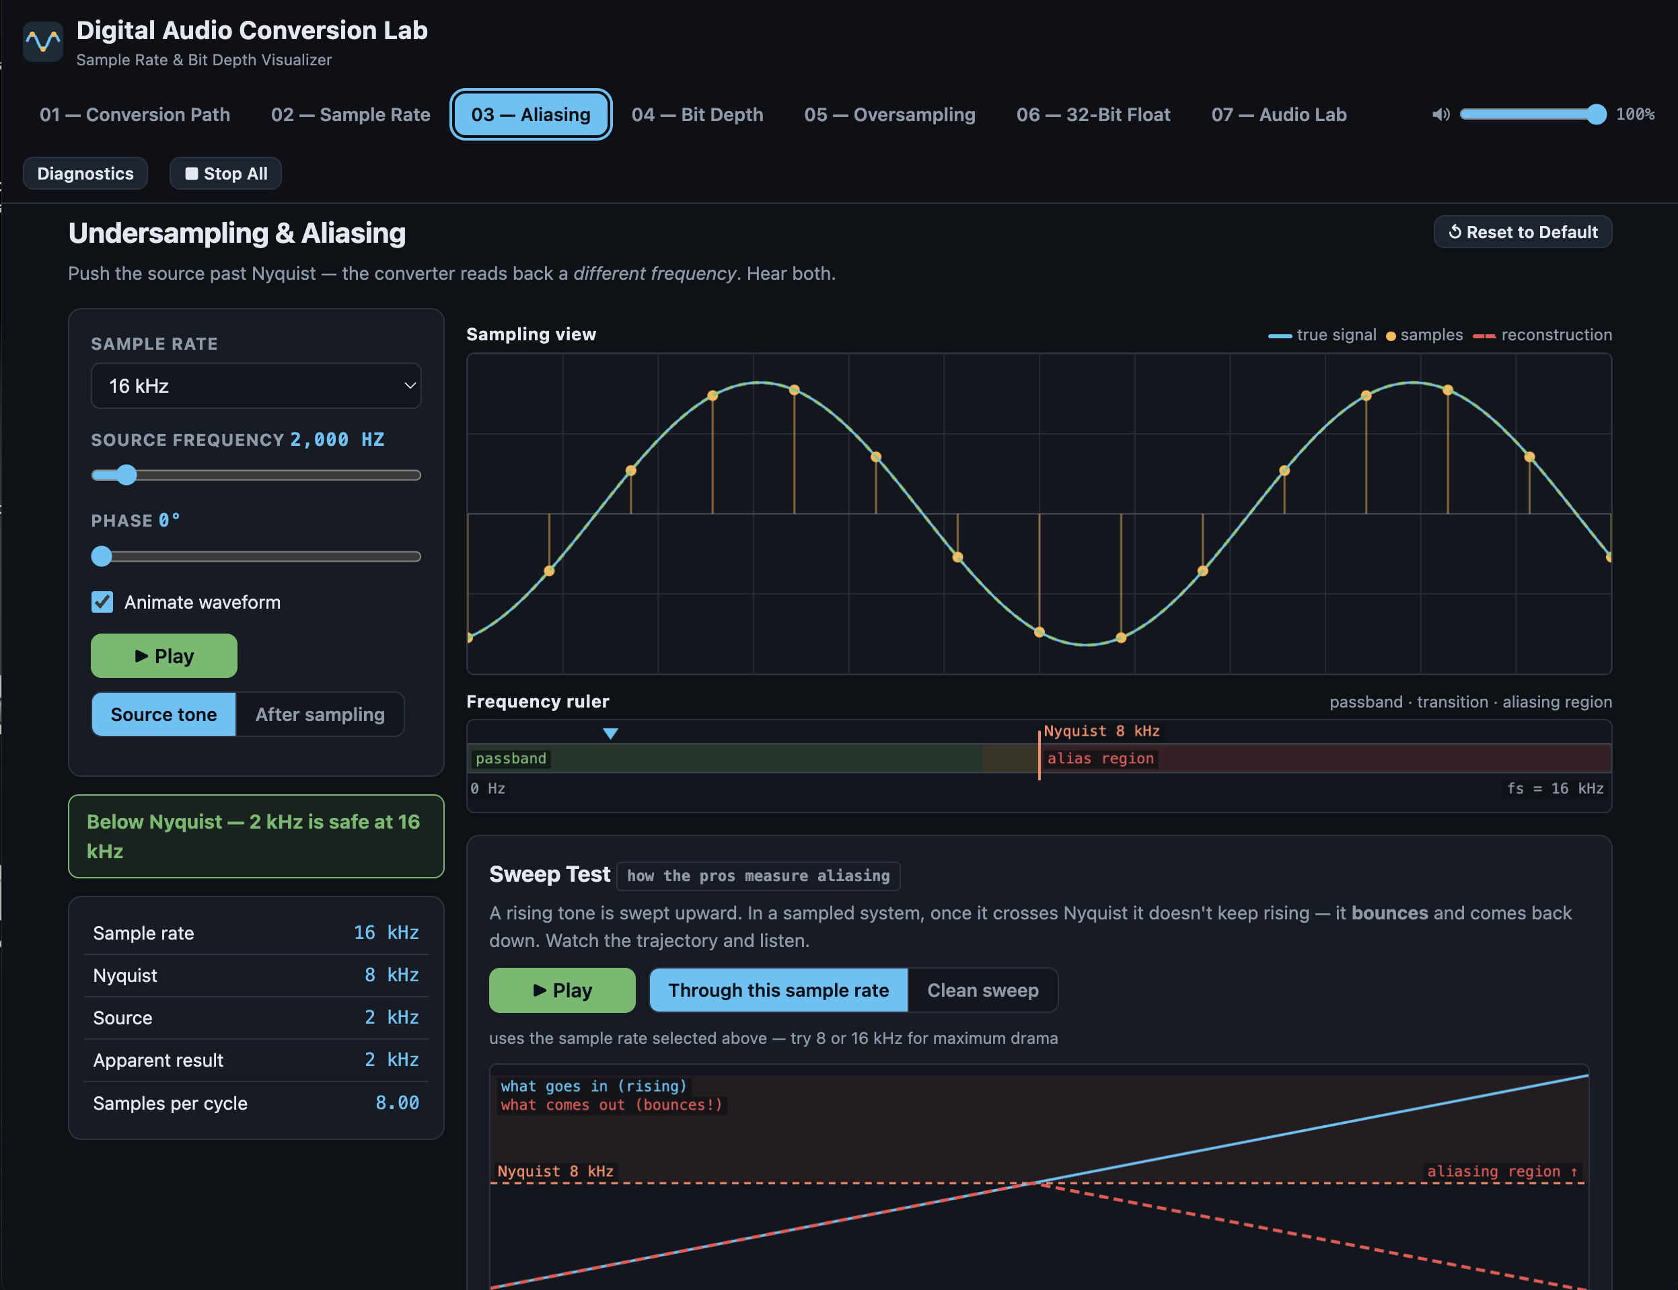Select the Source tone button
This screenshot has height=1290, width=1678.
tap(163, 714)
